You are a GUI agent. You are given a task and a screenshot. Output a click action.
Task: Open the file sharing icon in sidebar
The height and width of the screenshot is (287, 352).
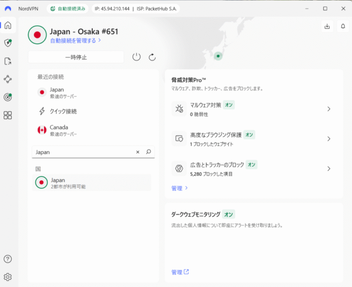(x=8, y=61)
